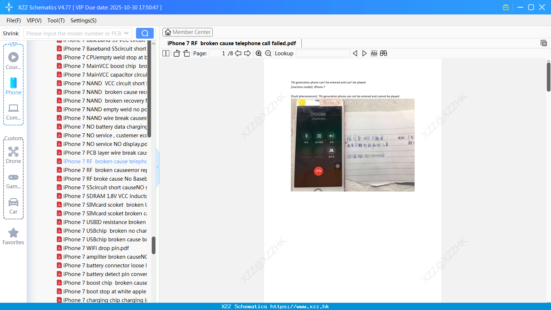Screen dimensions: 551x310
Task: Open iPhone 7 NAND wire break file
Action: point(102,118)
